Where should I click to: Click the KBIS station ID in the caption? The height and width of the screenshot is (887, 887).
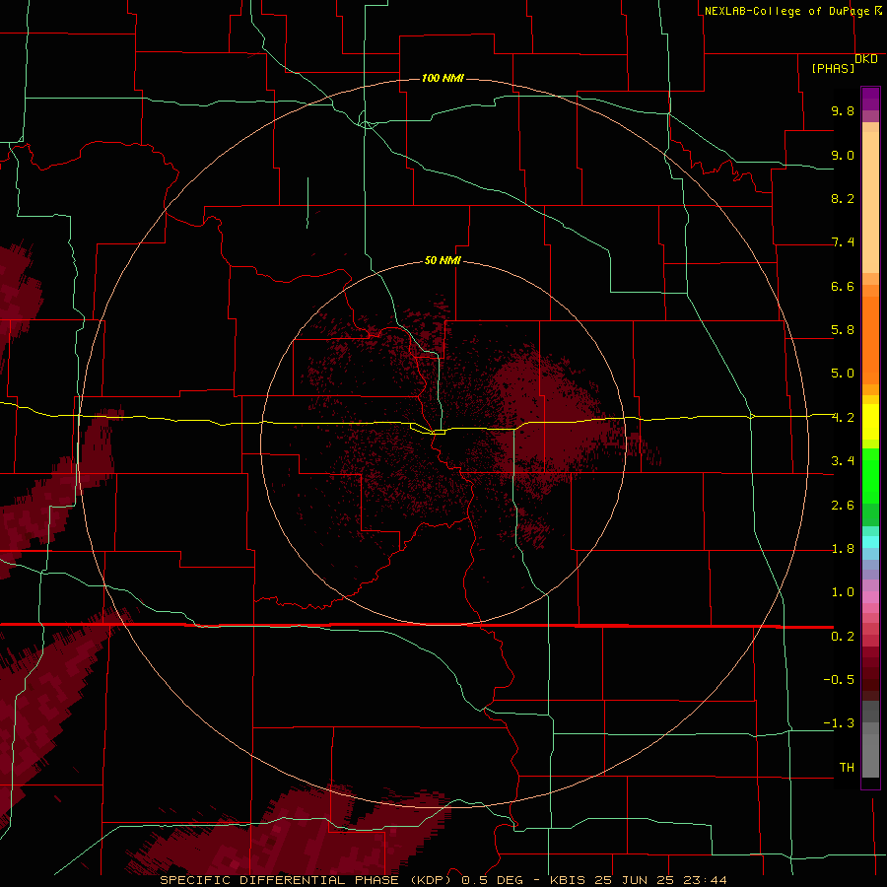569,880
